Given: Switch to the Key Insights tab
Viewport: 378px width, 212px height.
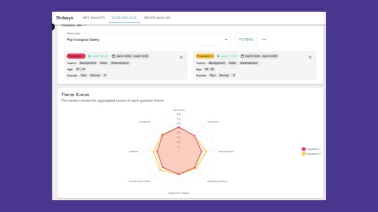Looking at the screenshot, I should 94,18.
